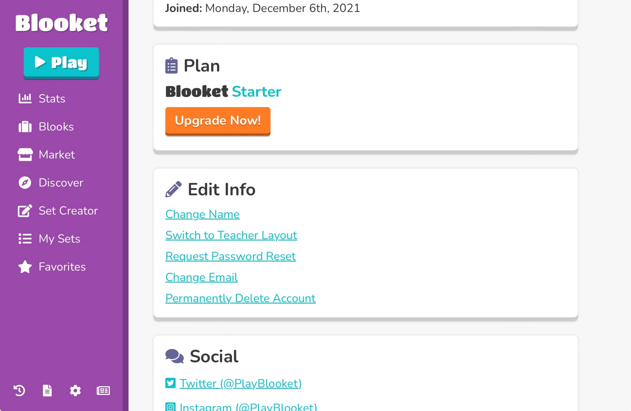The height and width of the screenshot is (411, 631).
Task: Open the document icon in sidebar footer
Action: coord(47,391)
